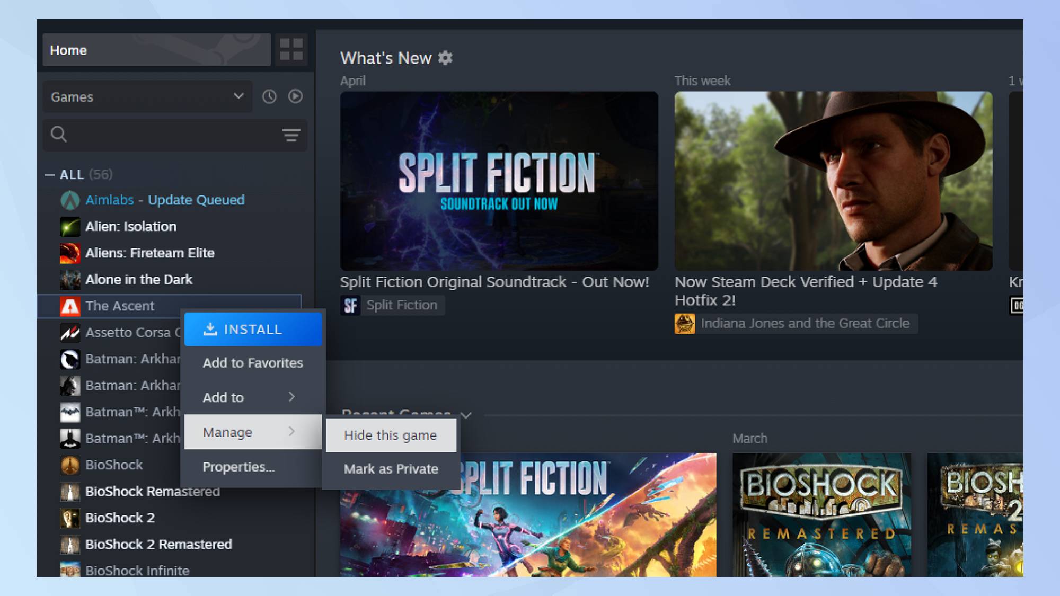Toggle the ready-to-play filter icon
Screen dimensions: 1060x596
click(295, 96)
